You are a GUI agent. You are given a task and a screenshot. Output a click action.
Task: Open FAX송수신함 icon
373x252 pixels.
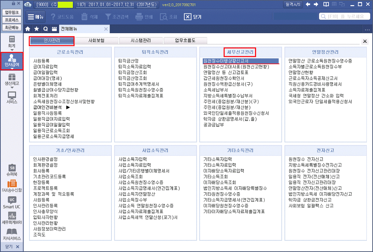click(x=12, y=186)
